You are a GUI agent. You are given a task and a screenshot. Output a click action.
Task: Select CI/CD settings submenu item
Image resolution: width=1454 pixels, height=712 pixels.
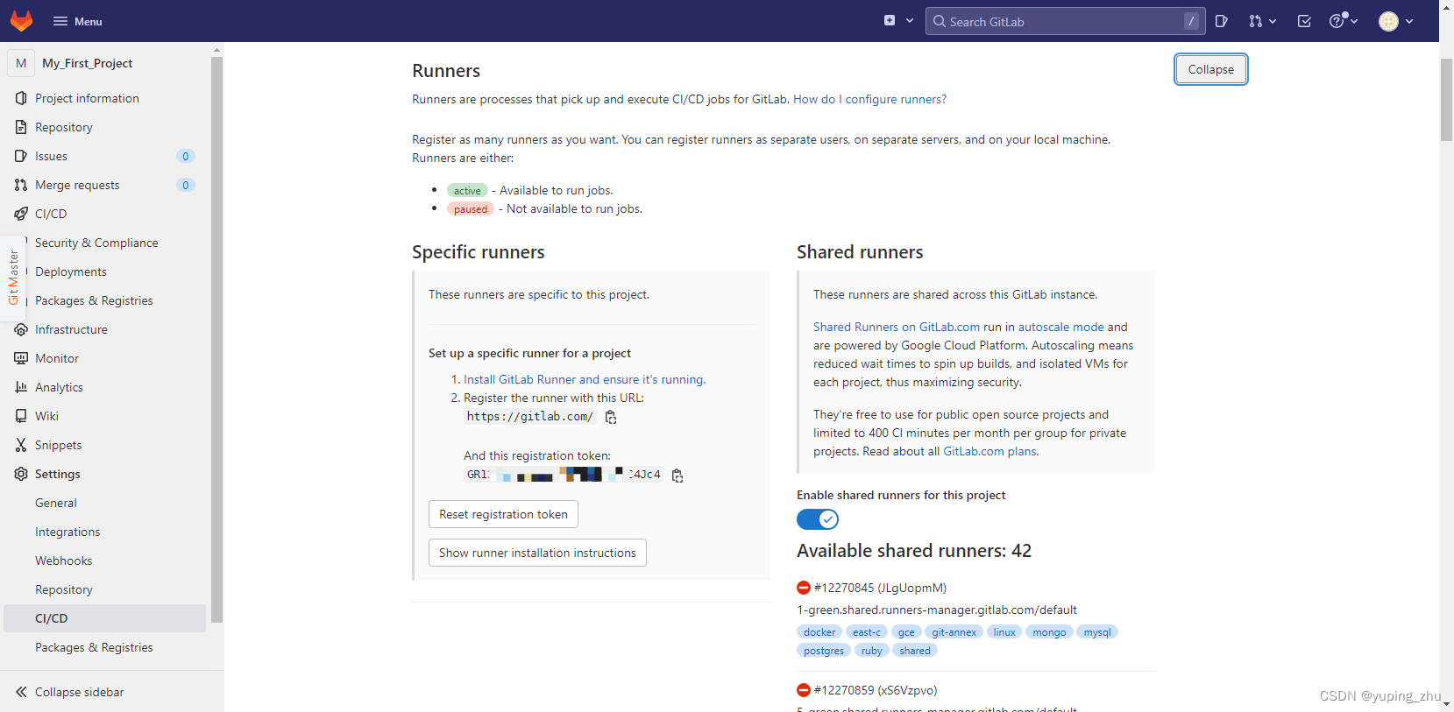tap(105, 618)
